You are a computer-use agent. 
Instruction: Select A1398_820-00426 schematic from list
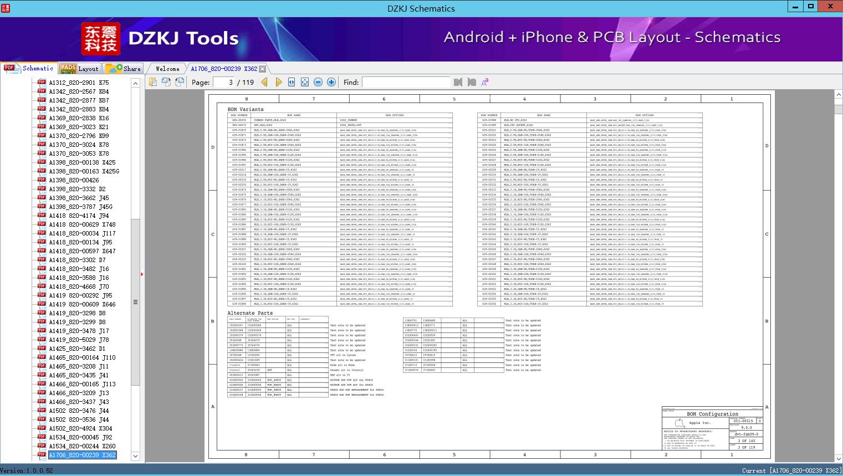[x=74, y=180]
